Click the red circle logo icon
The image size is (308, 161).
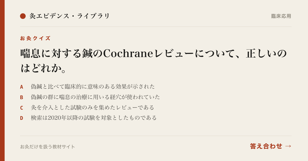pos(23,16)
